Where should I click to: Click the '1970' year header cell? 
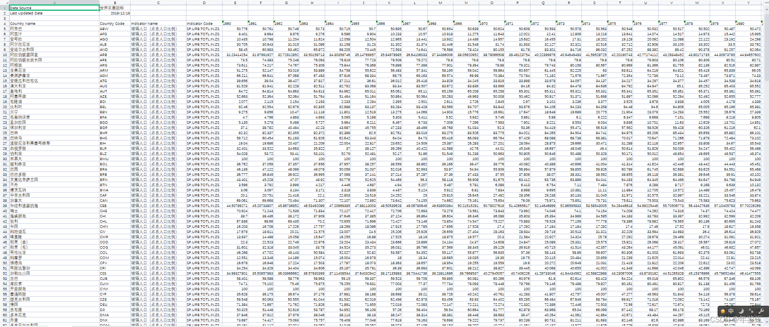492,23
